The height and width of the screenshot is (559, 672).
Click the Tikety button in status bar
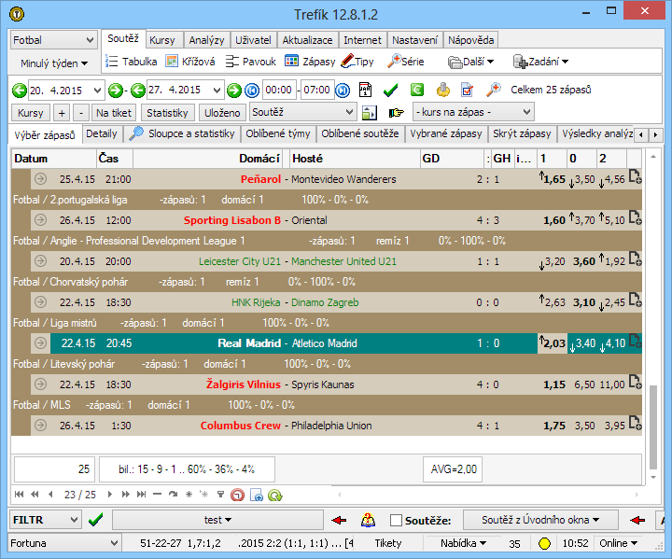point(388,543)
